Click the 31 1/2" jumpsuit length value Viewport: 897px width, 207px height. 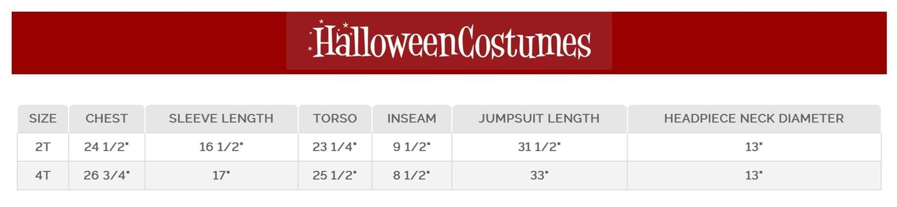(x=539, y=147)
